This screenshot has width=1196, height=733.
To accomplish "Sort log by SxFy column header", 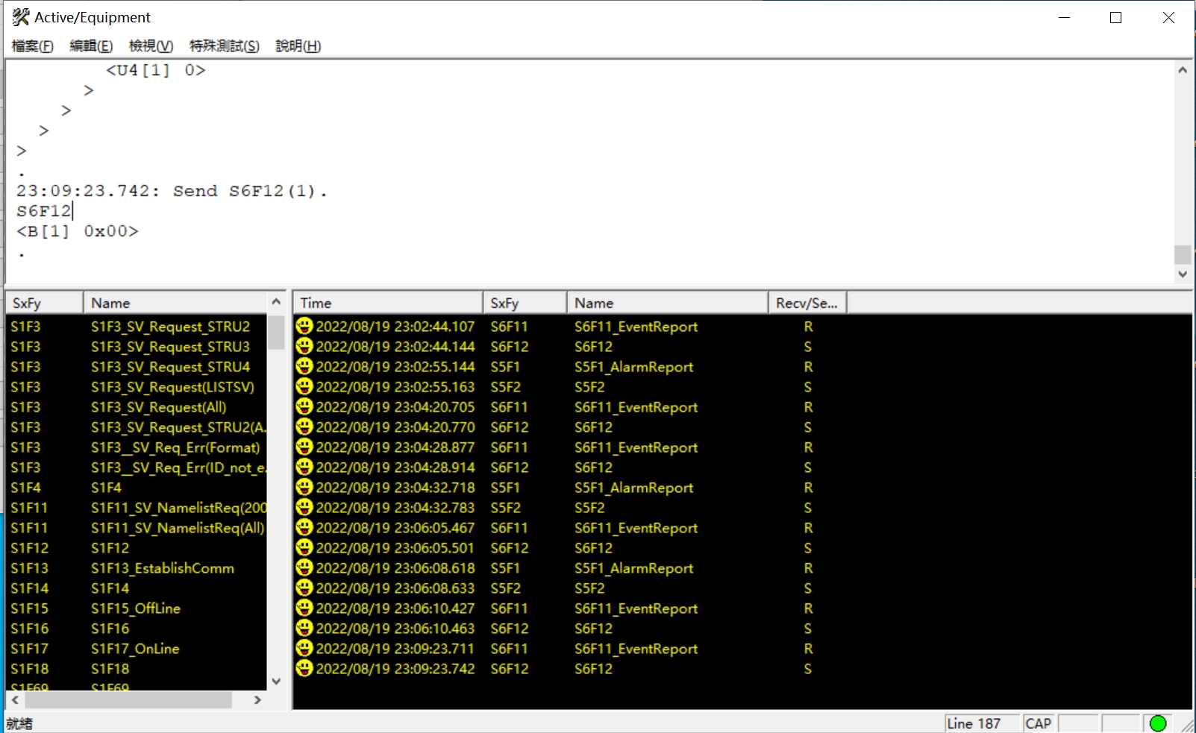I will point(525,303).
